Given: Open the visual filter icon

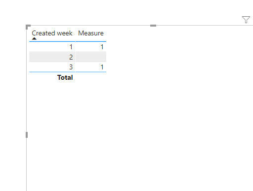Looking at the screenshot, I should [246, 20].
